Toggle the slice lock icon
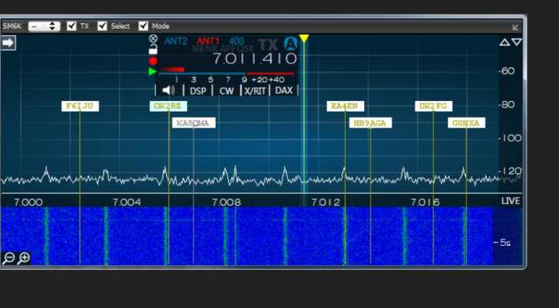The height and width of the screenshot is (308, 559). [153, 50]
